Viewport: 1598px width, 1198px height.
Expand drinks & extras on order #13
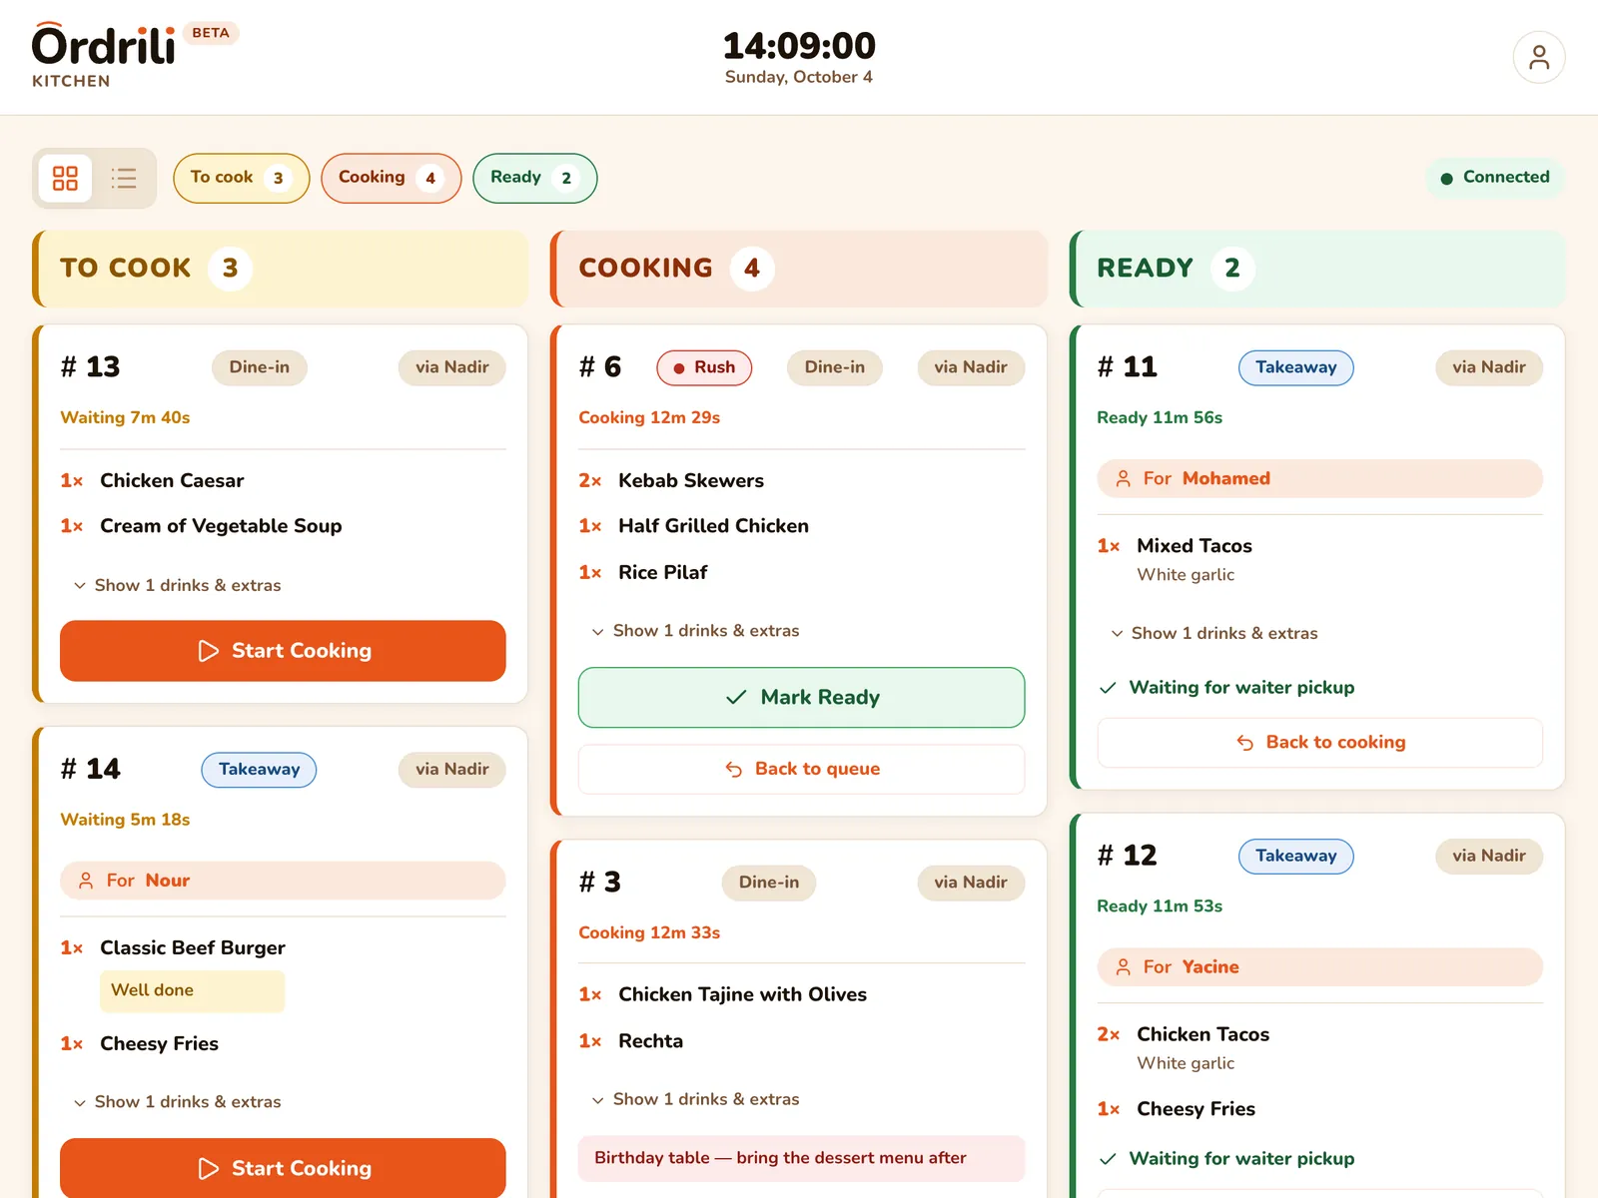[x=178, y=585]
